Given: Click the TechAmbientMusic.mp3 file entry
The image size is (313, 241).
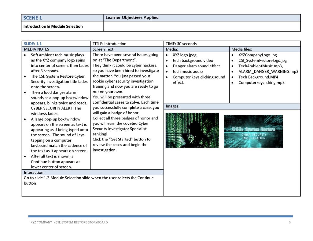Looking at the screenshot, I should pyautogui.click(x=260, y=66).
